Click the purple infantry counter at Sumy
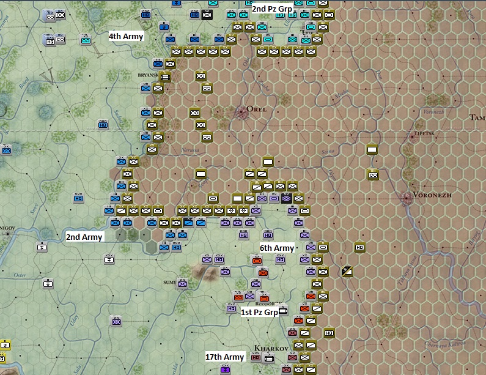 [182, 283]
